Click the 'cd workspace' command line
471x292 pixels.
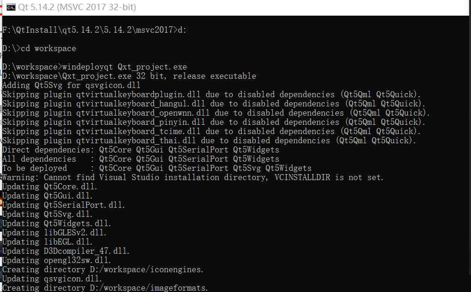(x=48, y=48)
